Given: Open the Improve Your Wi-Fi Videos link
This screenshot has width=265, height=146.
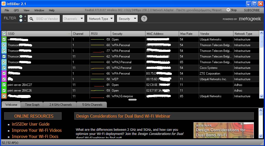Looking at the screenshot, I should 37,130.
